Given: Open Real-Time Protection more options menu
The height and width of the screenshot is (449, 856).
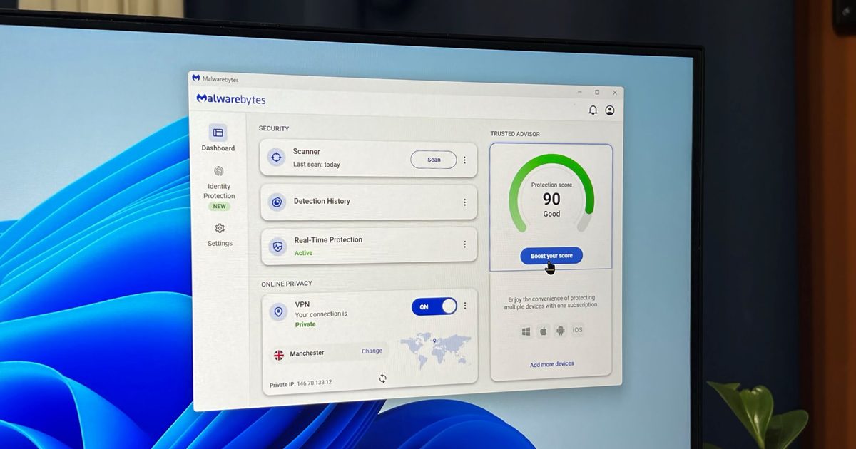Looking at the screenshot, I should tap(464, 244).
